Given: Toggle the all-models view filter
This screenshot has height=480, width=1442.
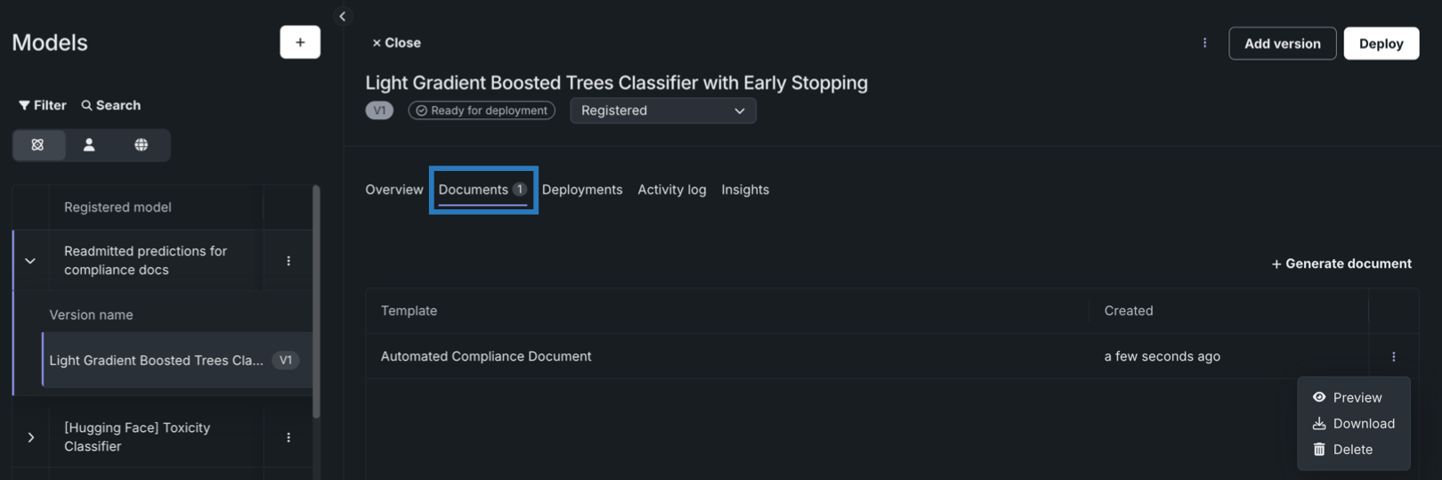Looking at the screenshot, I should point(38,145).
